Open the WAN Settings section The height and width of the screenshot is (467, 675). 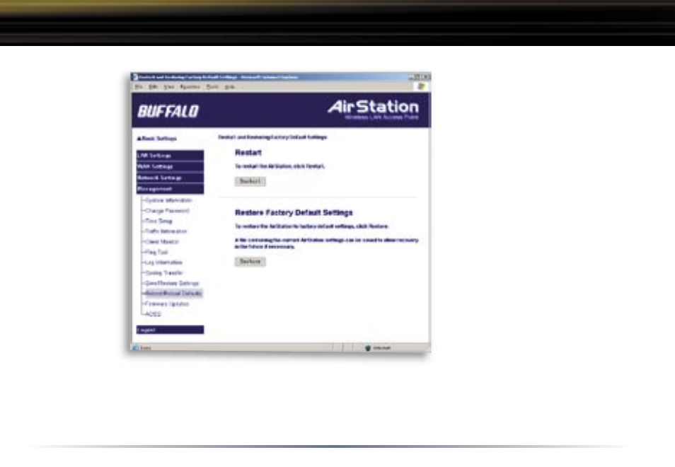170,166
